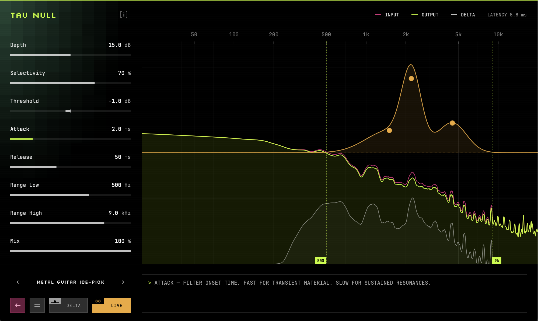The height and width of the screenshot is (321, 538).
Task: Click the Range Low value 500 Hz
Action: click(x=121, y=185)
